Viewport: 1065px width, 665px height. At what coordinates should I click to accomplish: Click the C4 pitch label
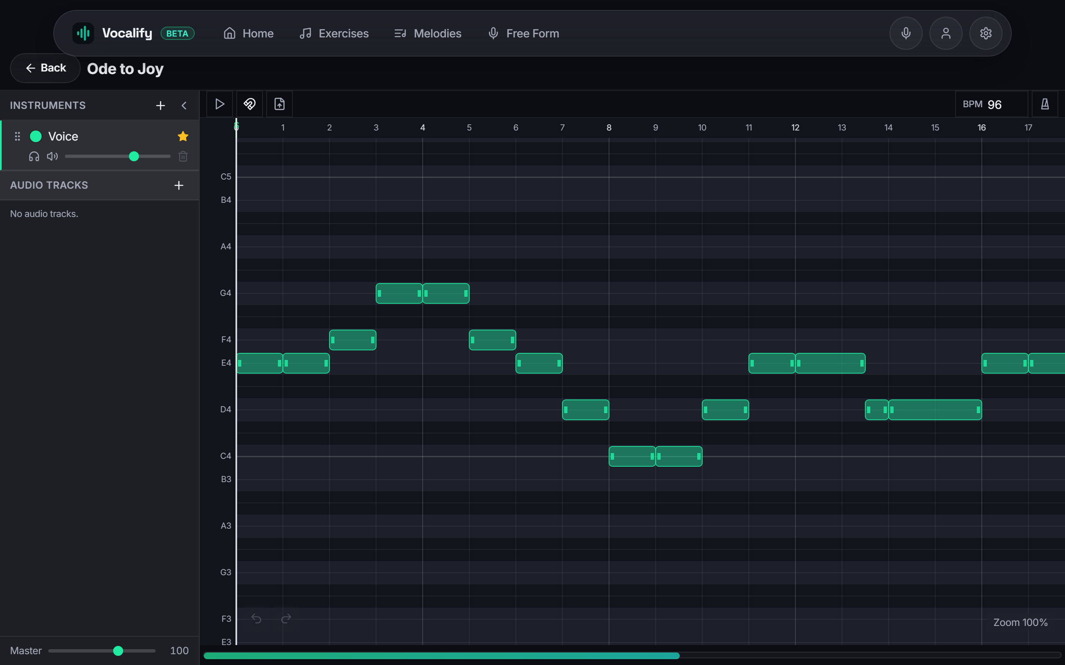226,456
